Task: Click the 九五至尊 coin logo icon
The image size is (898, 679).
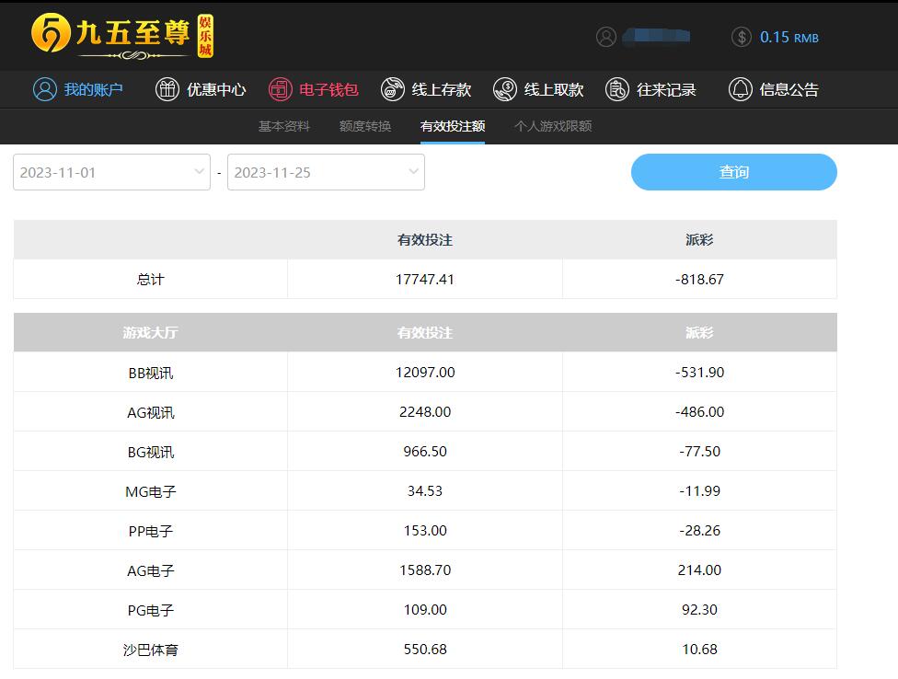Action: point(51,32)
